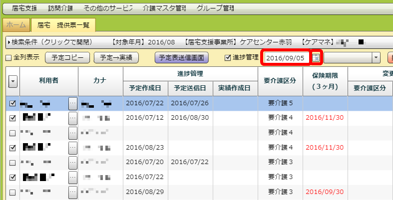Click the ellipsis button in the 2016/08/23 row
Viewport: 393px width, 200px height.
pos(73,148)
